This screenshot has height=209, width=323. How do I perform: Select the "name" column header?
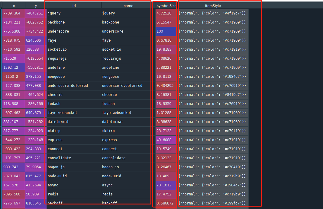coord(128,5)
